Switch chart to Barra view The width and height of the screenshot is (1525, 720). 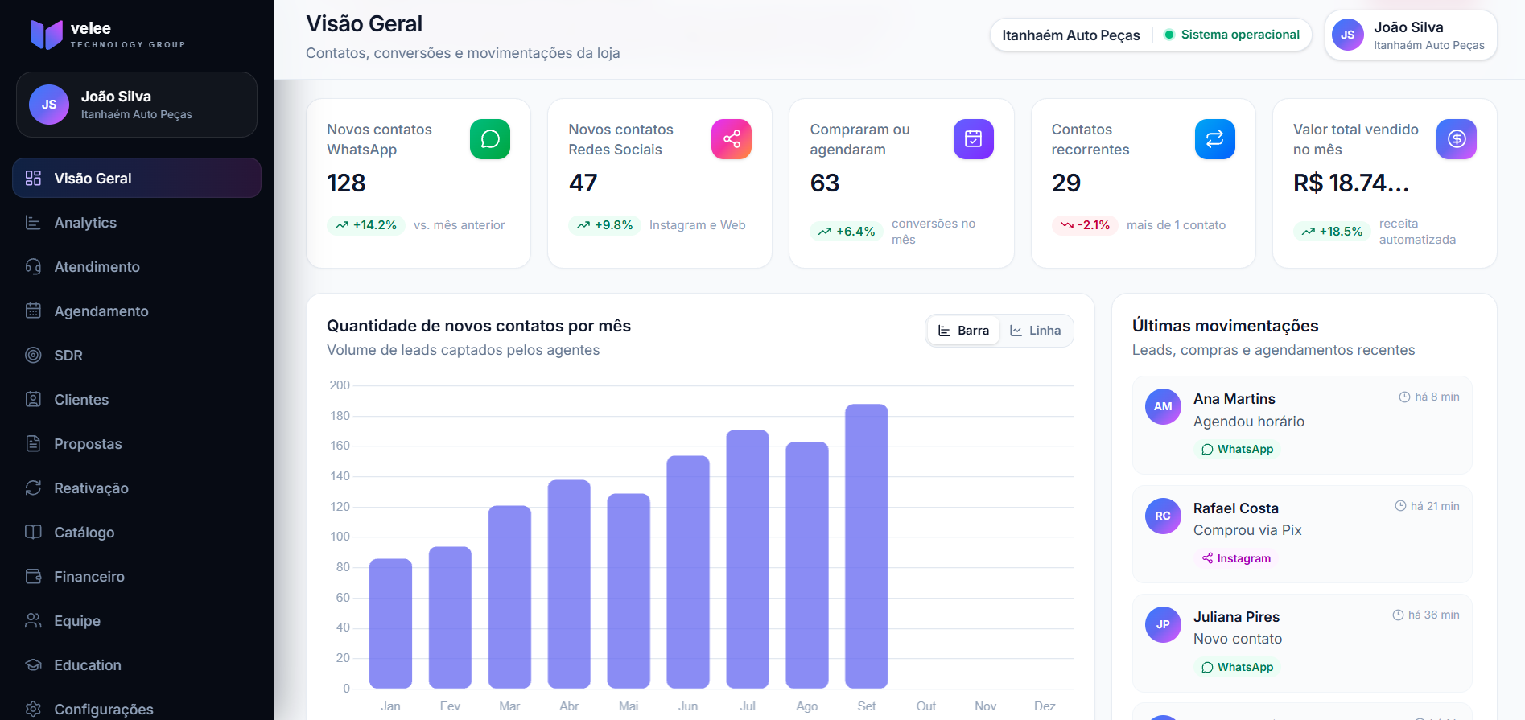[x=964, y=331]
